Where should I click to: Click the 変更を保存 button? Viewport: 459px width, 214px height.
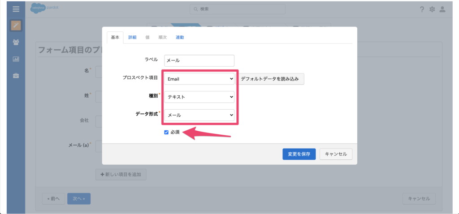pos(299,154)
